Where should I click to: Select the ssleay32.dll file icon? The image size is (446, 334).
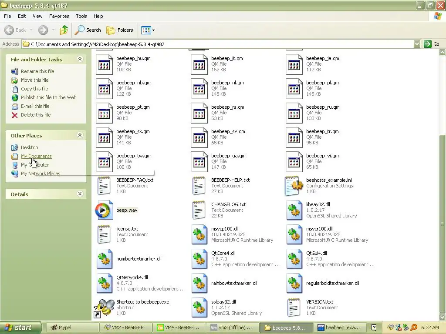tap(199, 307)
